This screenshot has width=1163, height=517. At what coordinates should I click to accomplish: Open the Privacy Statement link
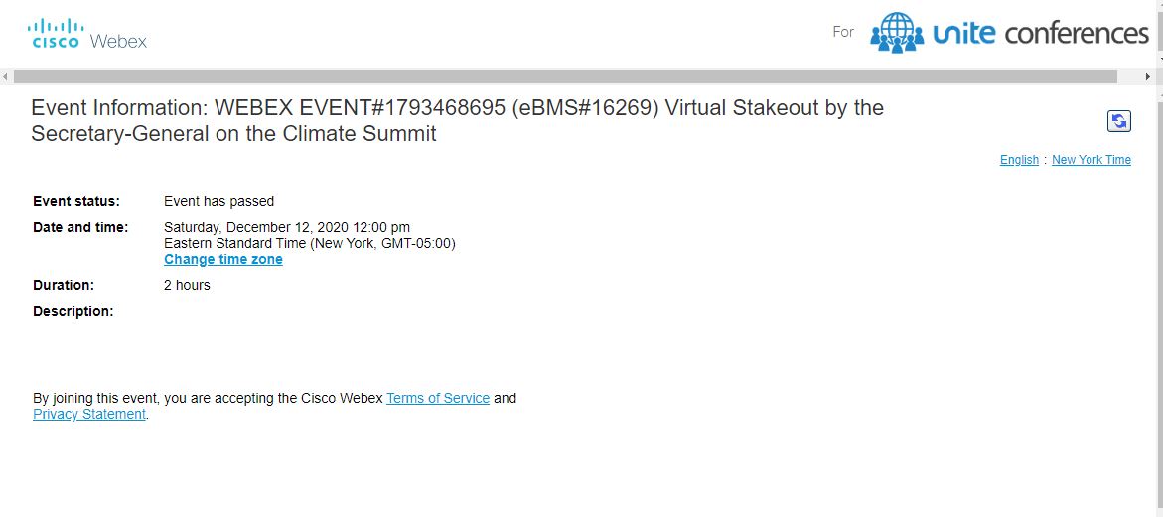pos(89,414)
